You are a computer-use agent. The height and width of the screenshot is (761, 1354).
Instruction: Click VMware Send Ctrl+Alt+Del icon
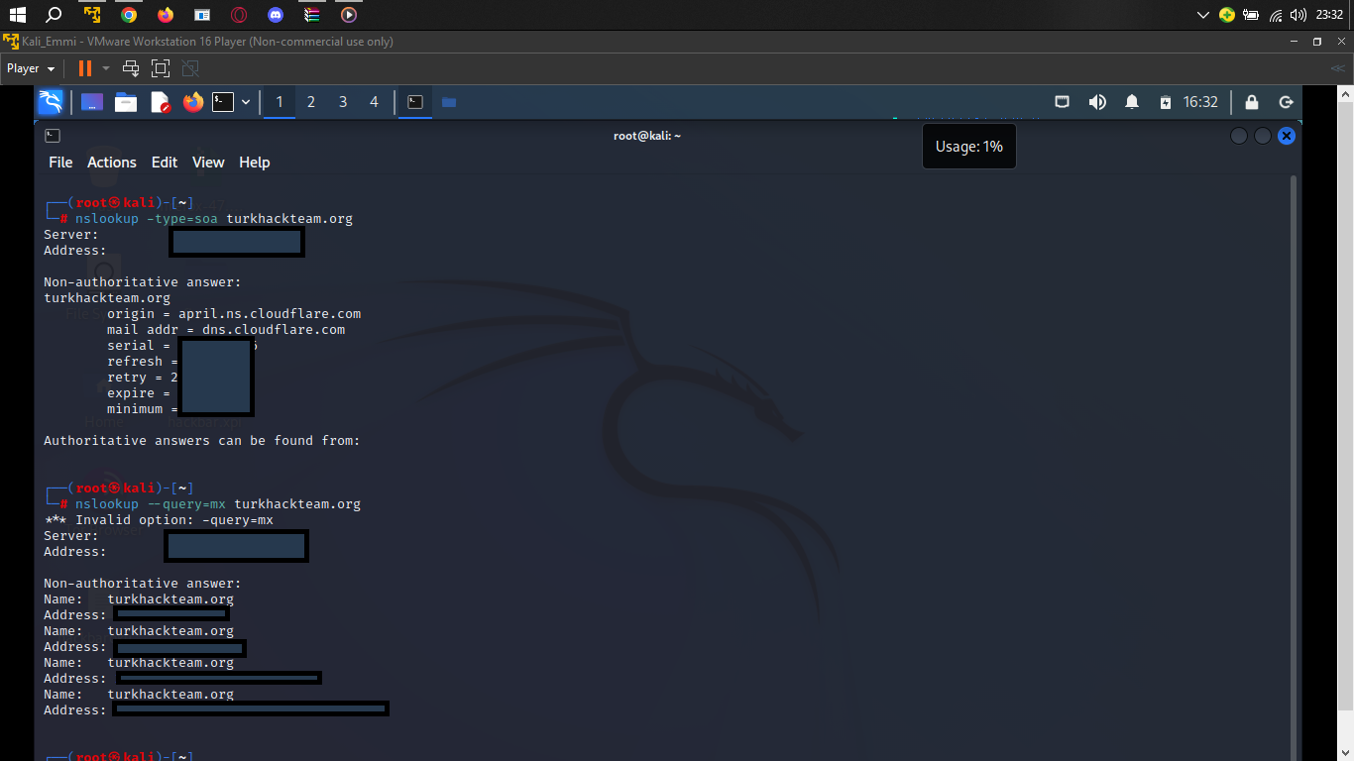tap(131, 68)
